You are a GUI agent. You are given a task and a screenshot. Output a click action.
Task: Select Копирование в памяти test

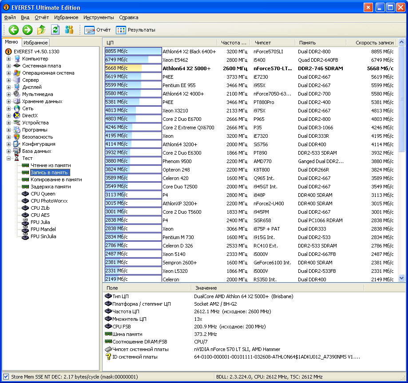(56, 180)
